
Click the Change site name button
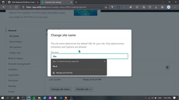click(x=60, y=89)
